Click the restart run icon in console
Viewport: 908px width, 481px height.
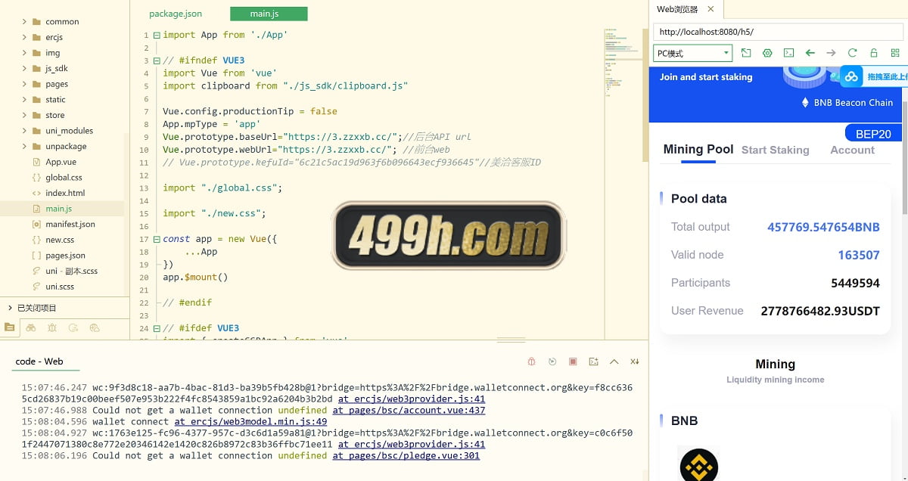[552, 362]
